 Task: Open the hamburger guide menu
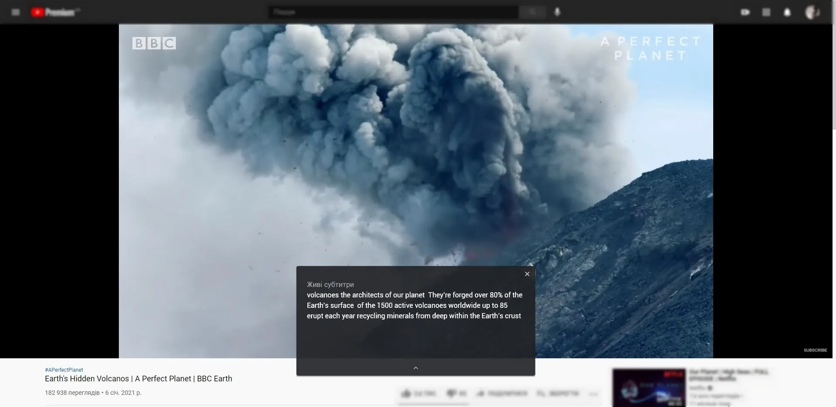pos(16,12)
